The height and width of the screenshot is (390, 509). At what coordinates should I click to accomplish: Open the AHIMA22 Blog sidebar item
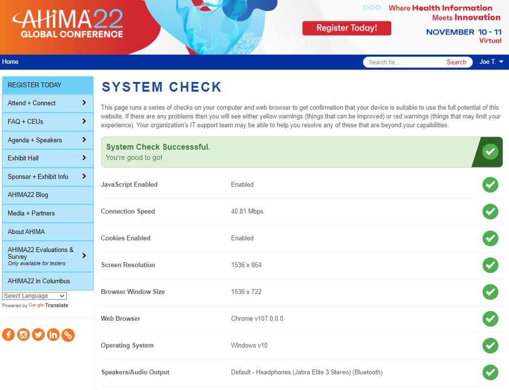tap(48, 195)
